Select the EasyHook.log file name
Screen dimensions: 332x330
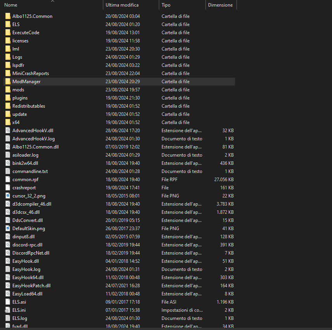[26, 269]
